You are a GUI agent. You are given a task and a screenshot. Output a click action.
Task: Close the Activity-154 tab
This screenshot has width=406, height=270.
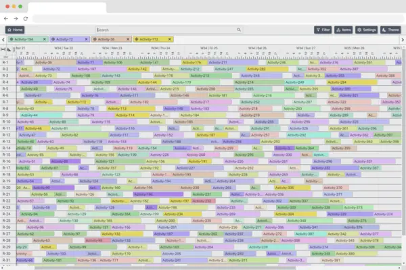[x=45, y=39]
